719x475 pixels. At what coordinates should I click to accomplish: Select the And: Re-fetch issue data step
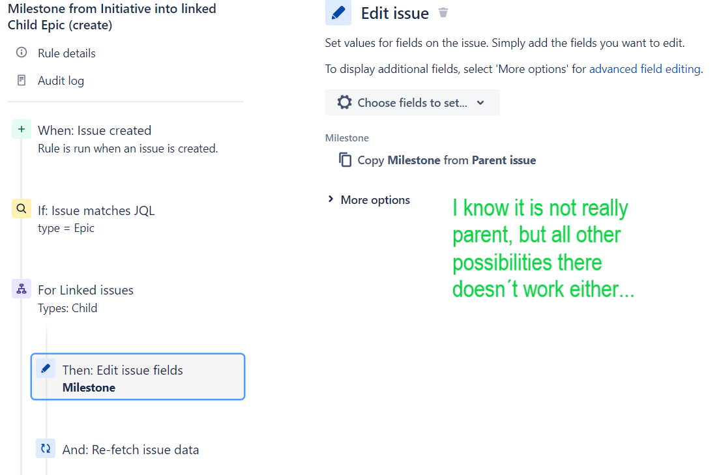[130, 449]
